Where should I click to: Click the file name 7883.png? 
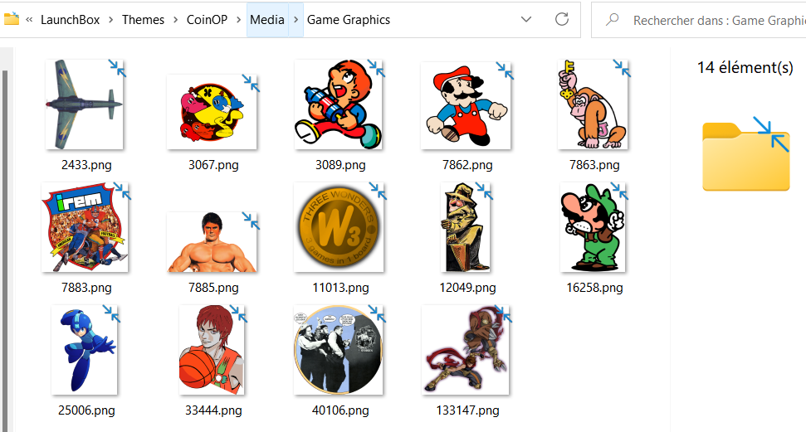(x=86, y=288)
